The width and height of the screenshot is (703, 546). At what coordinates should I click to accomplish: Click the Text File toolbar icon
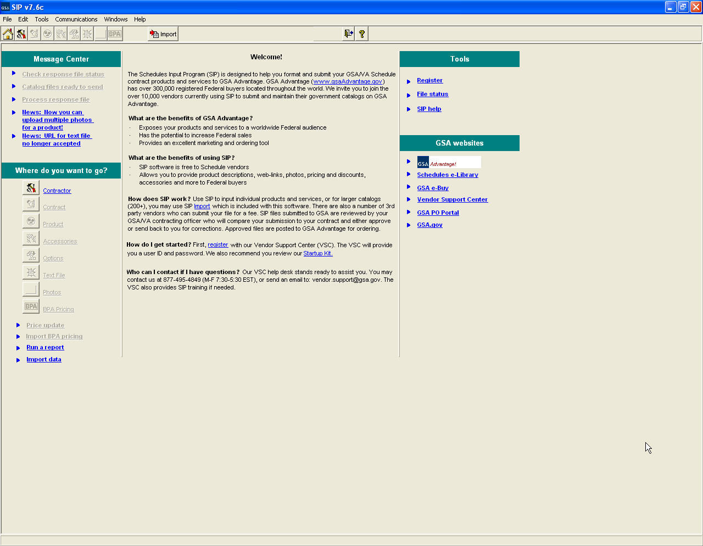(x=87, y=34)
